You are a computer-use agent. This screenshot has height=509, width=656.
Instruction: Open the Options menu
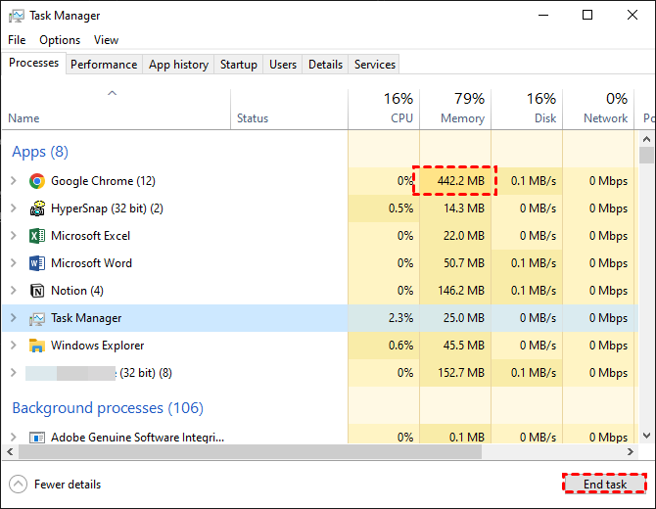pos(60,40)
